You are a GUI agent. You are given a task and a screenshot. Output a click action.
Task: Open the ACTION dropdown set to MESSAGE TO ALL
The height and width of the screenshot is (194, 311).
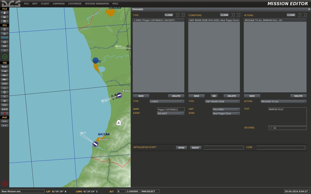[x=284, y=102]
